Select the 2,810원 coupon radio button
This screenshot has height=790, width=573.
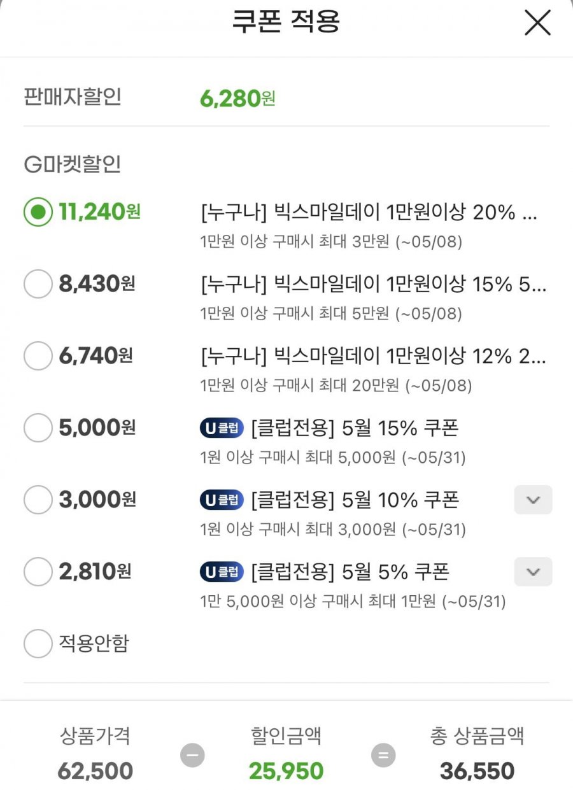[x=38, y=572]
